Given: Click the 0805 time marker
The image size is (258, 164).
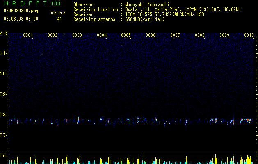Looking at the screenshot, I should (126, 35).
